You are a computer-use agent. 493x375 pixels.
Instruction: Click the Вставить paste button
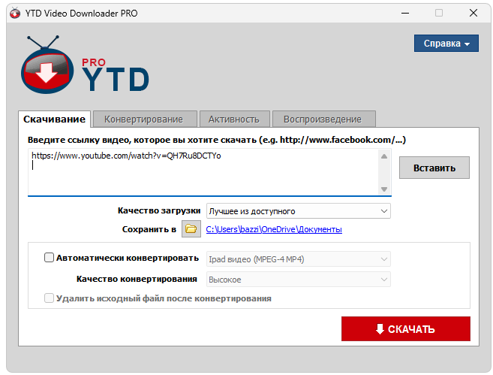tap(434, 168)
